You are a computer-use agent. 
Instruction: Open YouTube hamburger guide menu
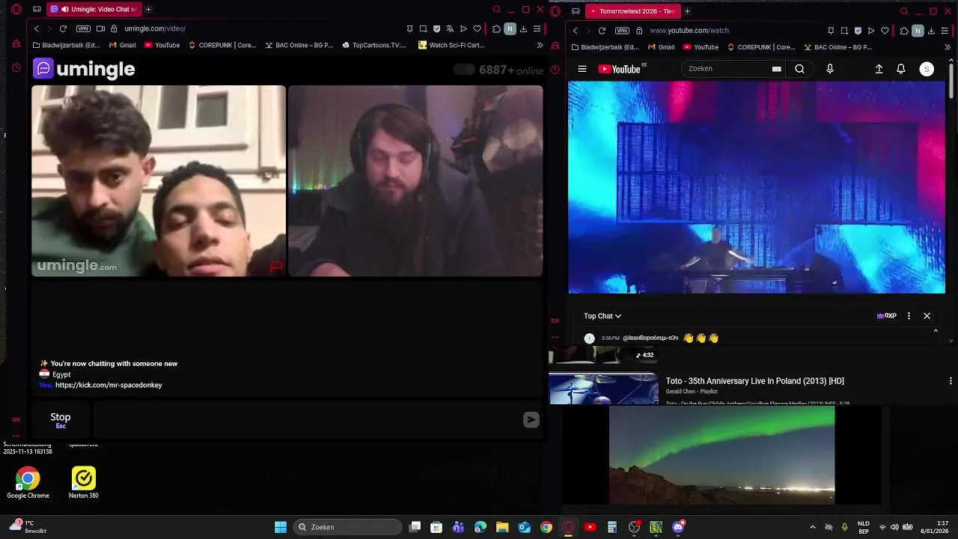582,69
